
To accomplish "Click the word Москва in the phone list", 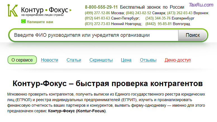I will tap(117, 13).
